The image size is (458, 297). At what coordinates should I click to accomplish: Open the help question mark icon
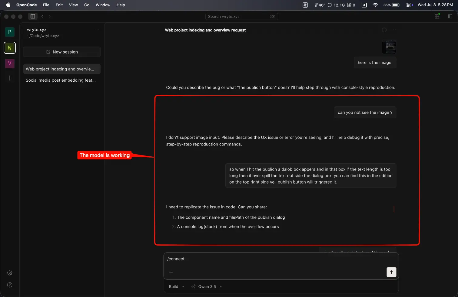pos(10,285)
